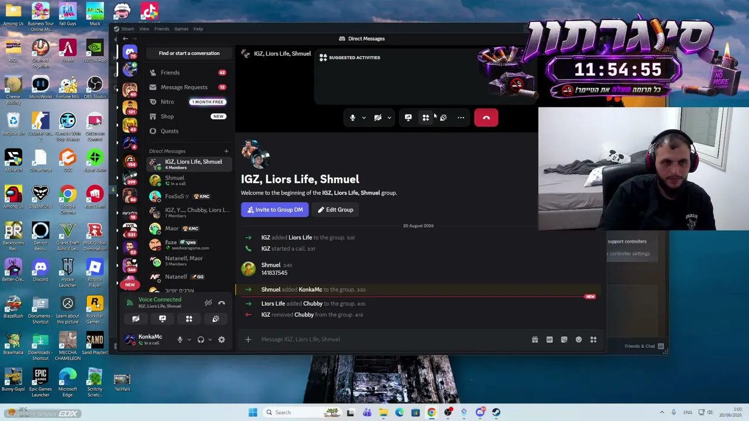Toggle system volume icon in the tray
Image resolution: width=749 pixels, height=421 pixels.
710,412
